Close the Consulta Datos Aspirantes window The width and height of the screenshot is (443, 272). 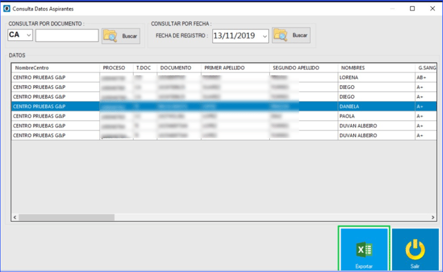click(432, 9)
